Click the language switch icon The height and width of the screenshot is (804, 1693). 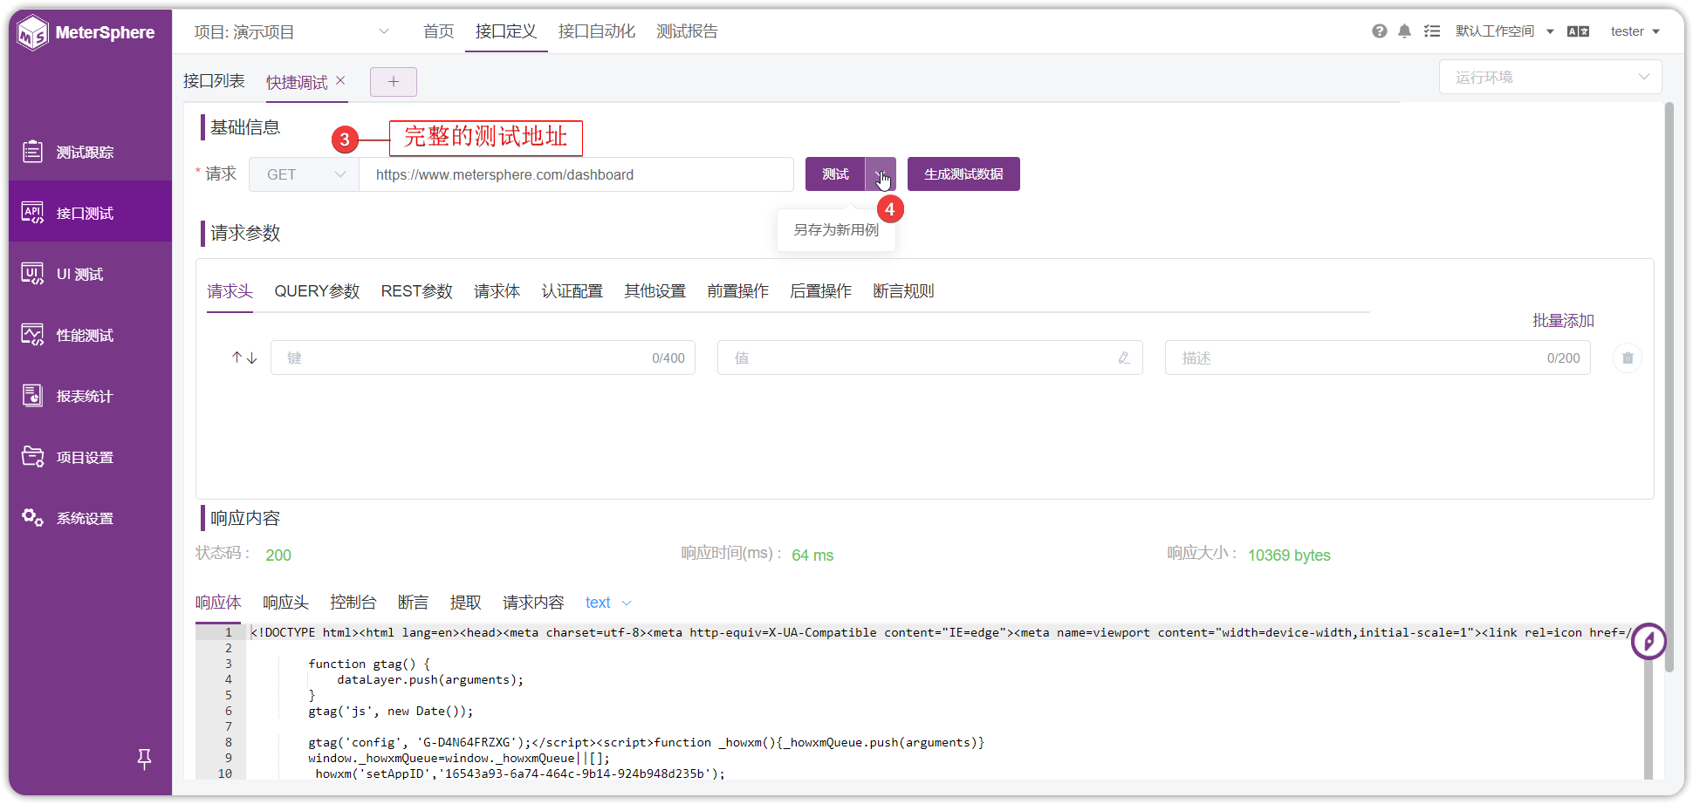[x=1578, y=31]
